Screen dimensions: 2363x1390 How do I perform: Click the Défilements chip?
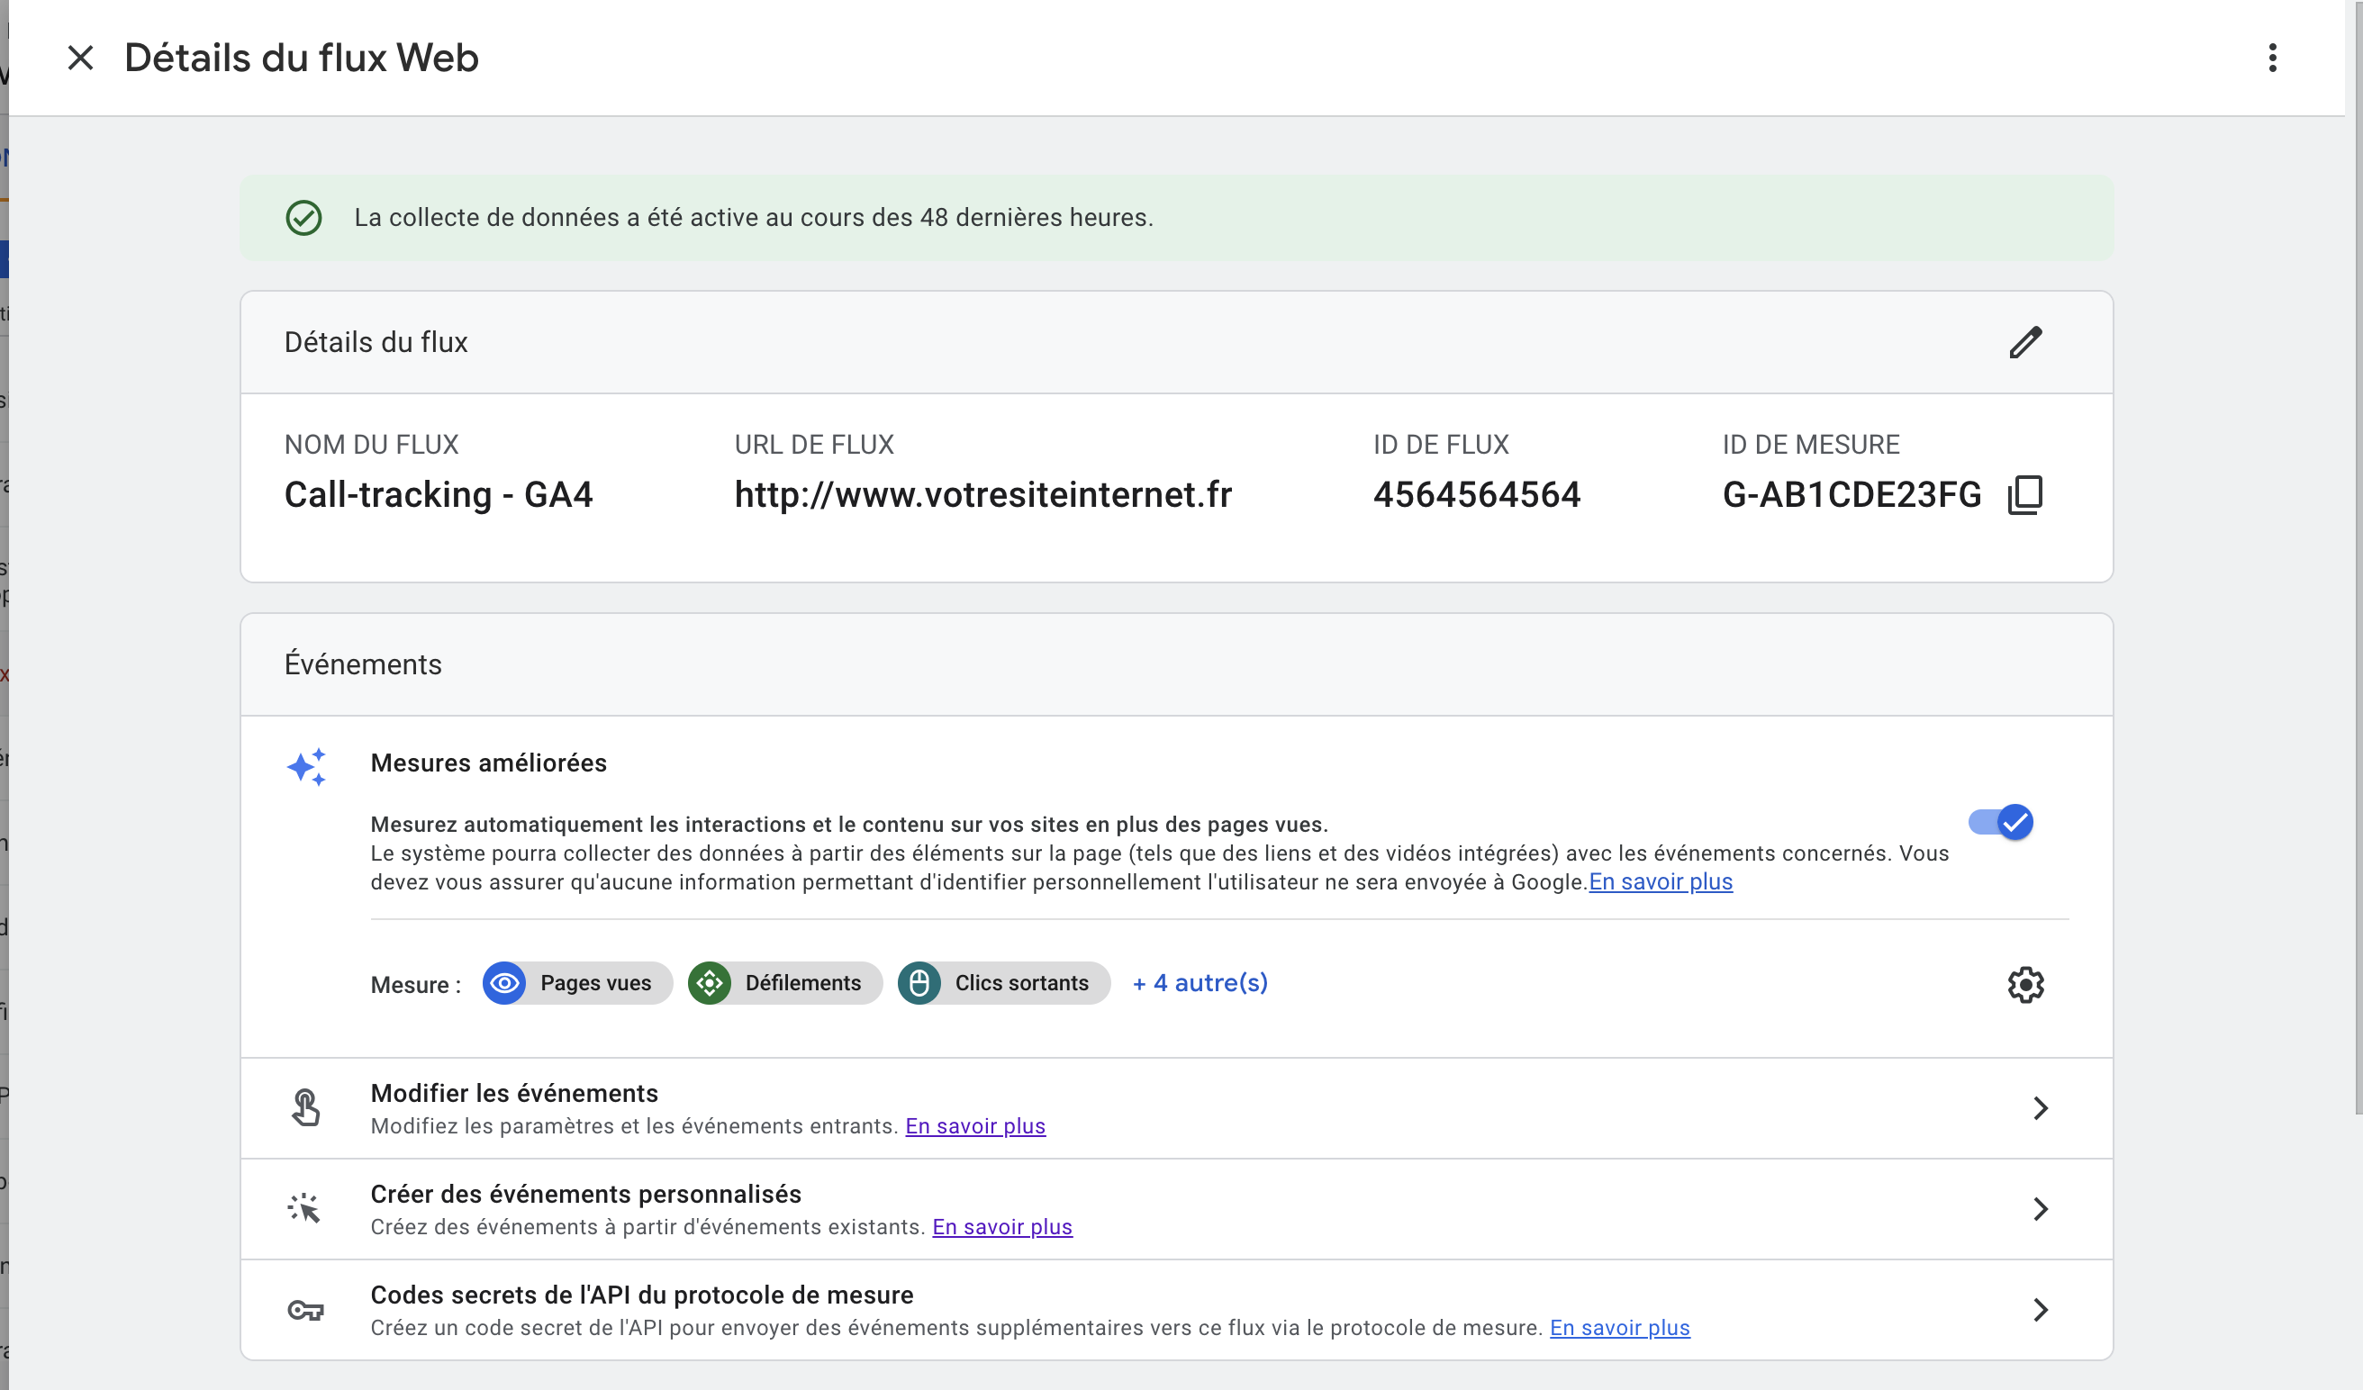click(x=785, y=983)
